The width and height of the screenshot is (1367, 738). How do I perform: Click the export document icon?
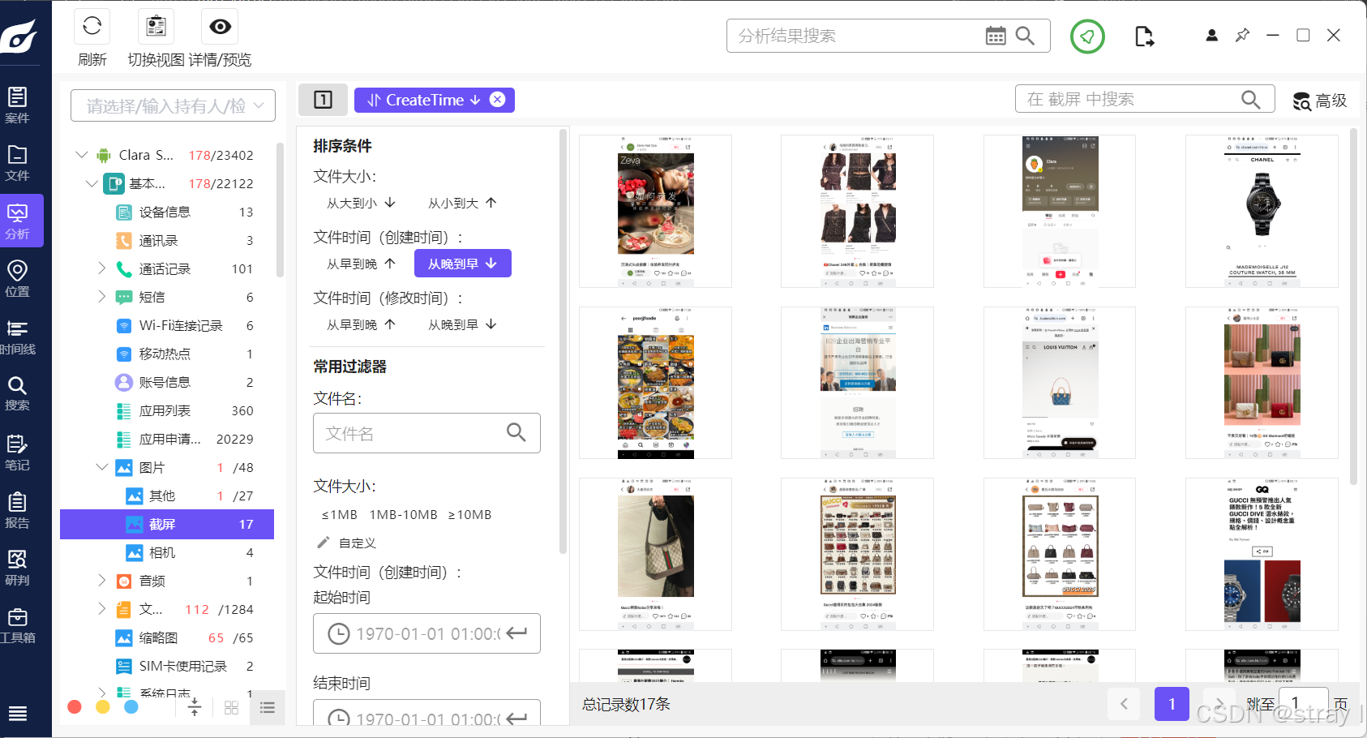point(1144,36)
